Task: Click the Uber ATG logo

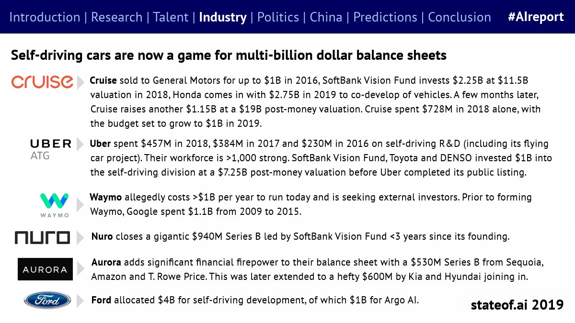Action: pyautogui.click(x=50, y=149)
